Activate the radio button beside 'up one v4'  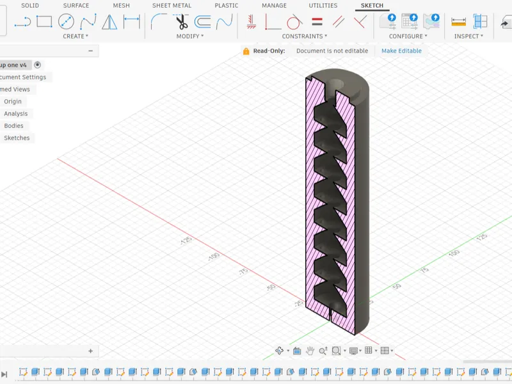tap(38, 65)
